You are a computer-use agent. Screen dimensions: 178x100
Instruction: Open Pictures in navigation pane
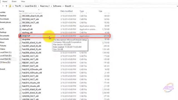[x=3, y=46]
